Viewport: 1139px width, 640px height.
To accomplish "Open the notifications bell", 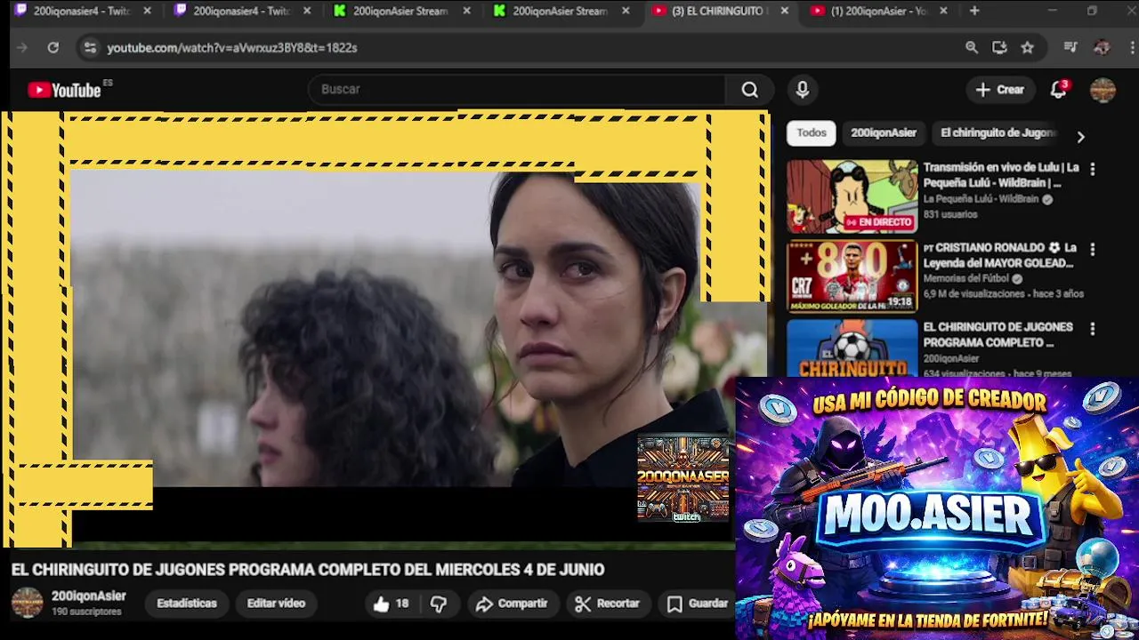I will click(1059, 90).
